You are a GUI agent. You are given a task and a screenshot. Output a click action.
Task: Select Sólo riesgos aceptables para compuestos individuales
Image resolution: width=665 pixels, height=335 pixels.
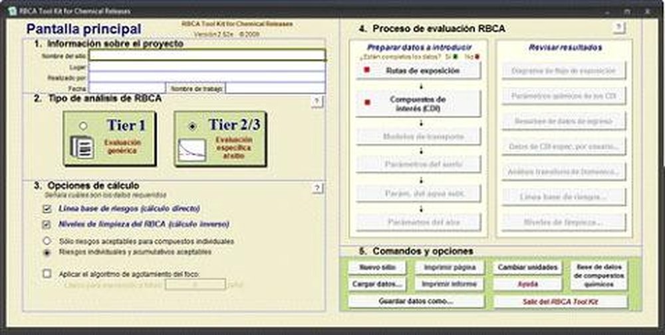[47, 241]
